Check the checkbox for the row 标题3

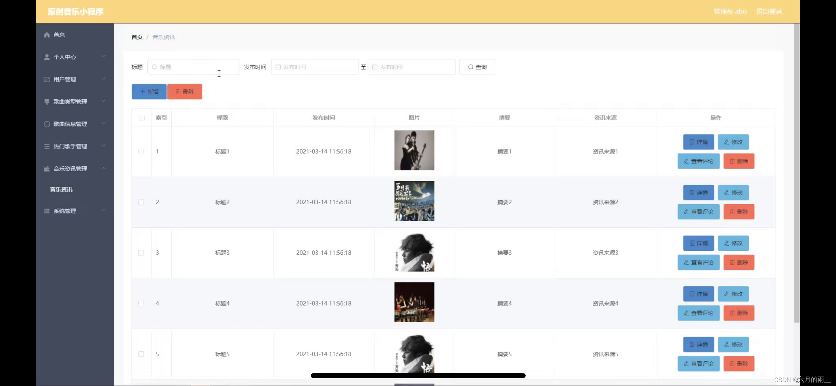click(x=141, y=253)
